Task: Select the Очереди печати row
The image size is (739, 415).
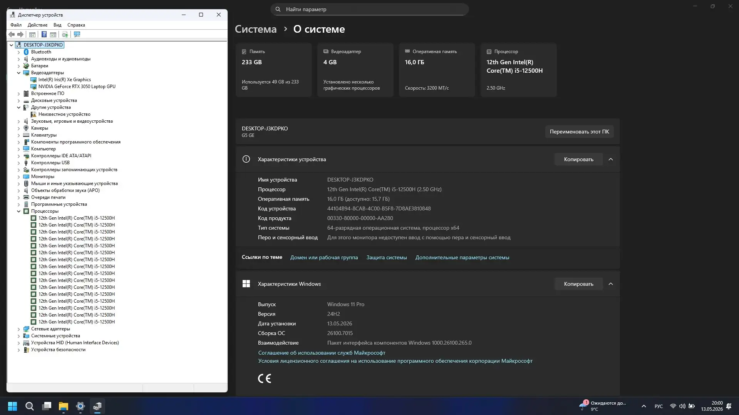Action: (x=48, y=197)
